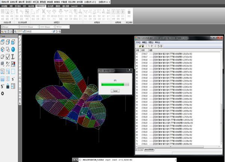Click the blue sphere icon in Tools panel
This screenshot has height=162, width=225.
[x=13, y=49]
